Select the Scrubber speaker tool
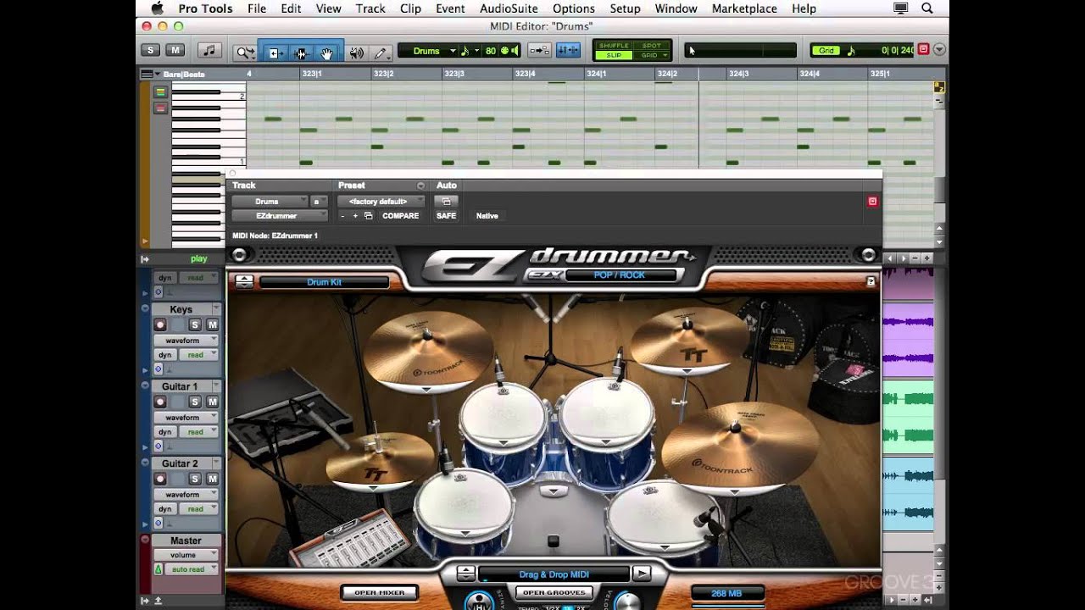Viewport: 1085px width, 610px height. [357, 53]
